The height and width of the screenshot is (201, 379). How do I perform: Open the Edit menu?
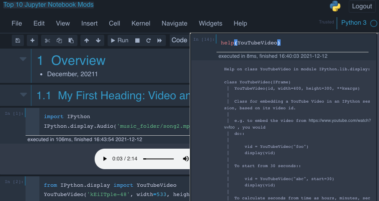tap(39, 23)
